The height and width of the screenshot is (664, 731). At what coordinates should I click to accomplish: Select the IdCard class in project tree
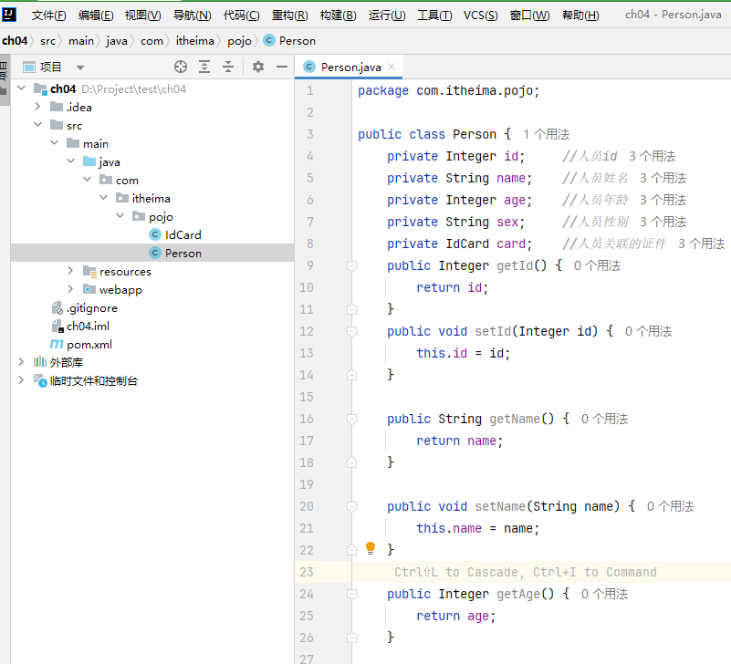coord(183,234)
